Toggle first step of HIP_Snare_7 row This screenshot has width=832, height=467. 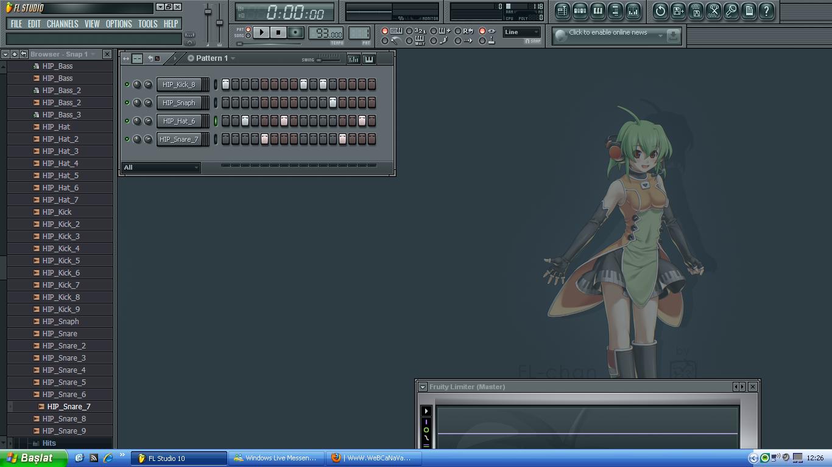(x=225, y=139)
